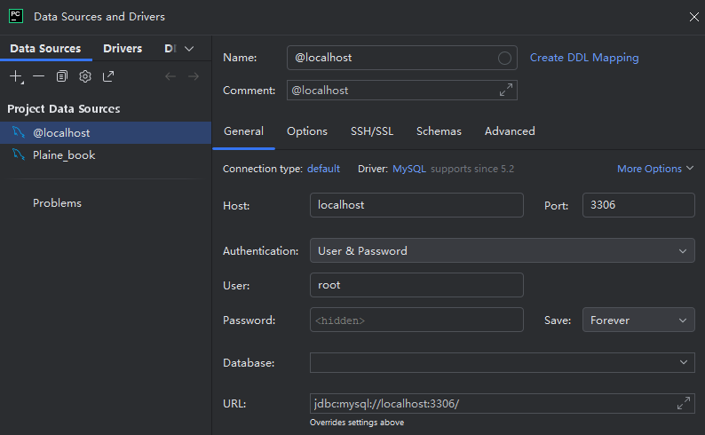The image size is (705, 435).
Task: Click the back navigation arrow
Action: pyautogui.click(x=170, y=76)
